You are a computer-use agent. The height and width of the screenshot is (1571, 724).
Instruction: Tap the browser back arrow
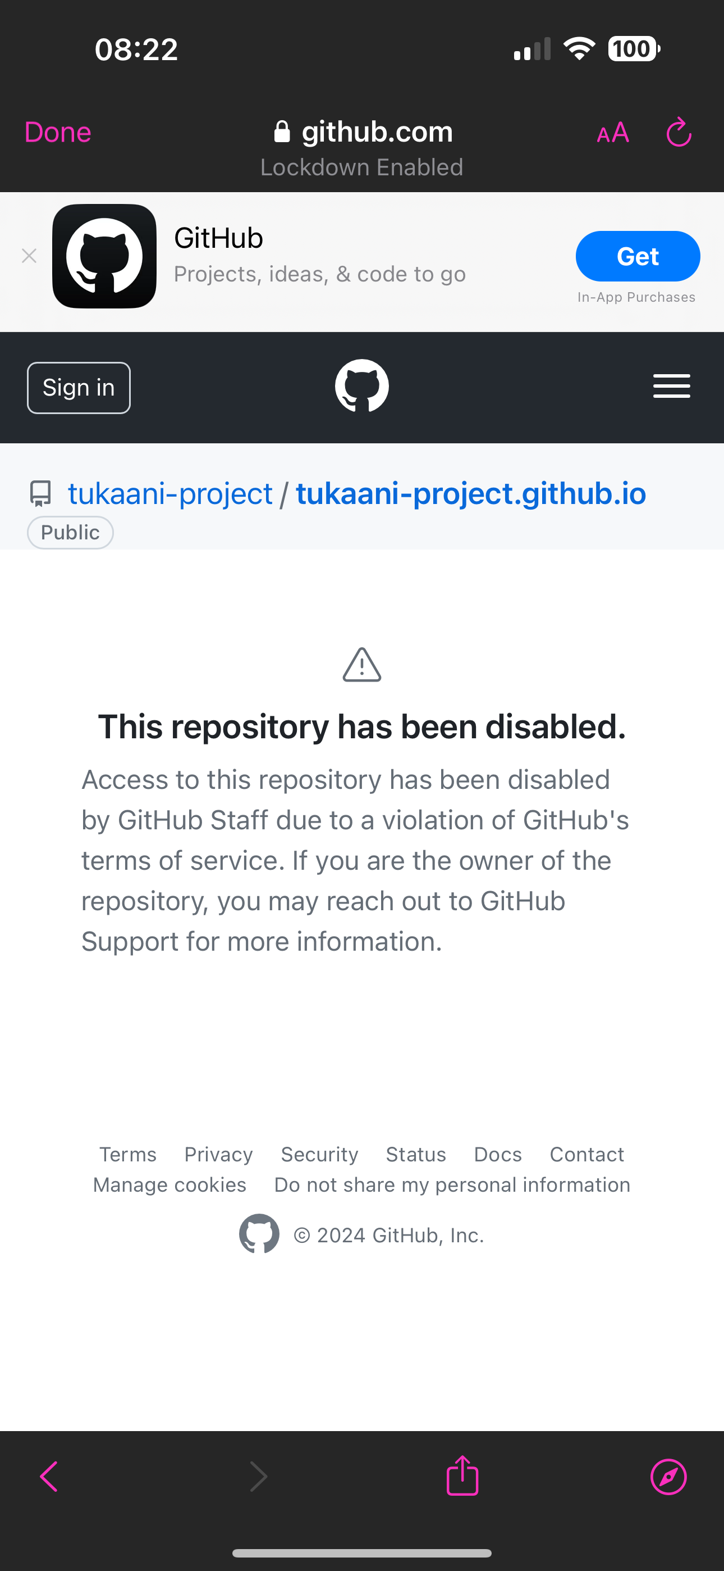click(49, 1477)
